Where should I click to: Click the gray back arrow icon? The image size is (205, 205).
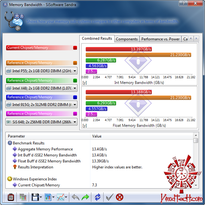tap(76, 197)
